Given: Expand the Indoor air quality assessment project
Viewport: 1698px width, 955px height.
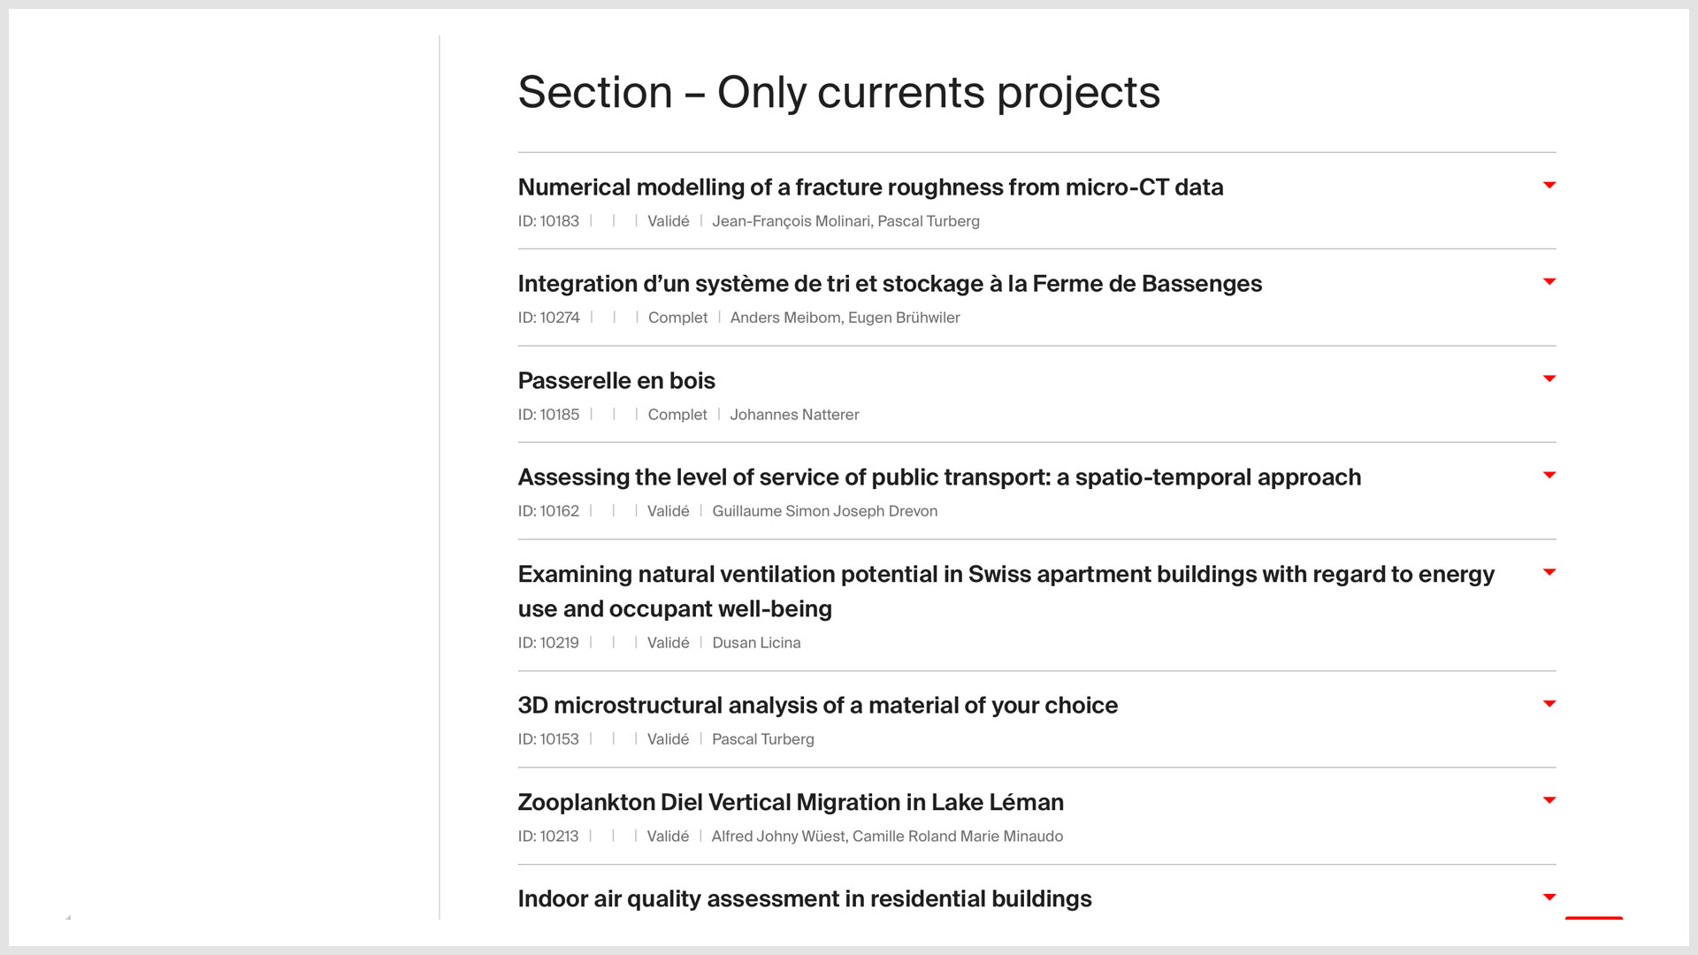Looking at the screenshot, I should click(x=1550, y=897).
